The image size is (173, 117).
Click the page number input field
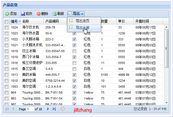pyautogui.click(x=30, y=109)
